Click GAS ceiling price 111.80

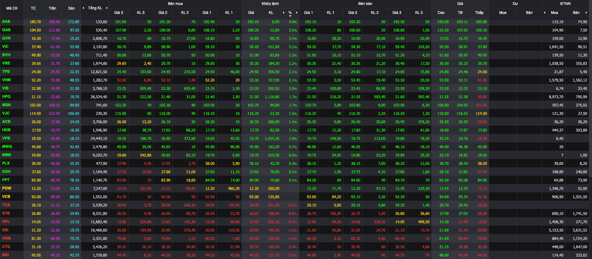(54, 30)
